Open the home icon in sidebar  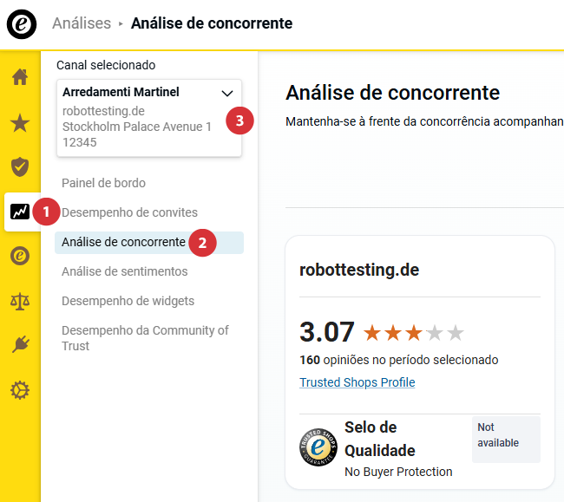coord(20,77)
